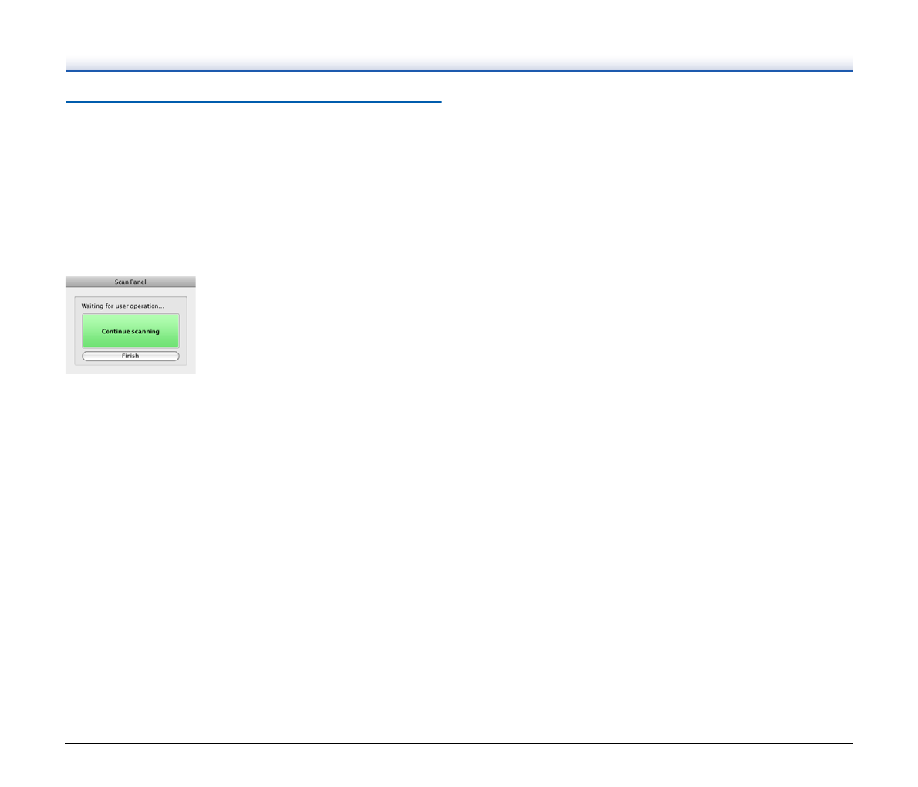Image resolution: width=918 pixels, height=787 pixels.
Task: Click the 'Finish' label in the pill button
Action: tap(130, 356)
